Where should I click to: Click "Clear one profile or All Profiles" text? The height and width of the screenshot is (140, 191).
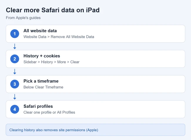[x=49, y=112]
